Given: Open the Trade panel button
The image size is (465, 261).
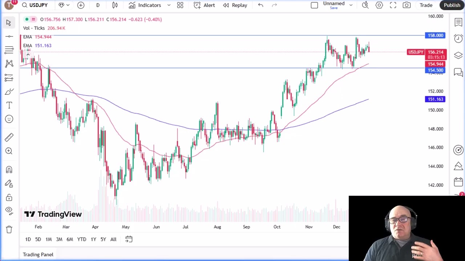Looking at the screenshot, I should coord(426,5).
